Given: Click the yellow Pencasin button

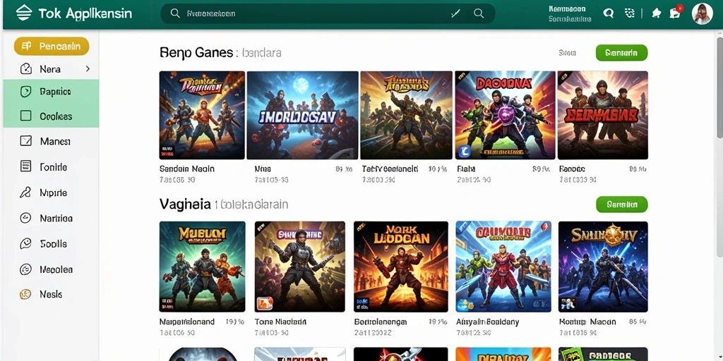Looking at the screenshot, I should 52,46.
